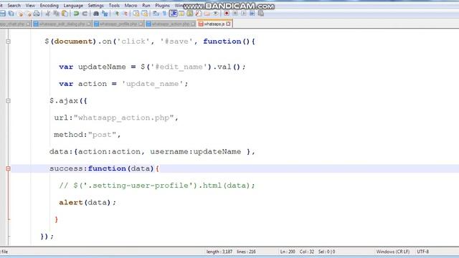Toggle the Function List icon
Viewport: 459px width, 258px height.
(x=199, y=14)
